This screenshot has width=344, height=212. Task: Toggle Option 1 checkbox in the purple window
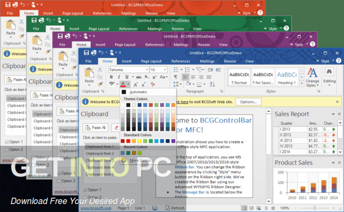coord(59,173)
